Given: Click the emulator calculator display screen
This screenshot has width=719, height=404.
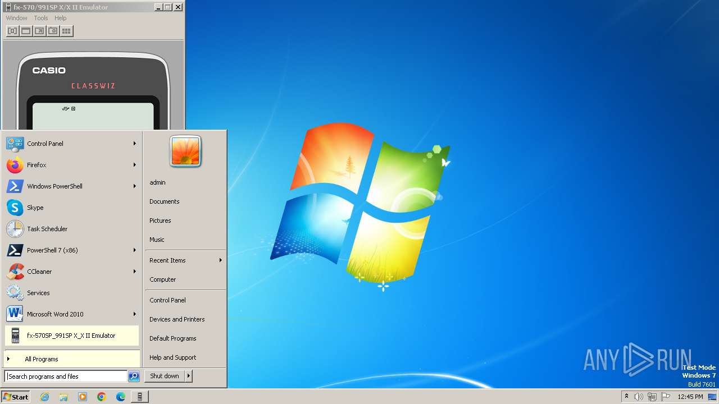Looking at the screenshot, I should coord(93,117).
